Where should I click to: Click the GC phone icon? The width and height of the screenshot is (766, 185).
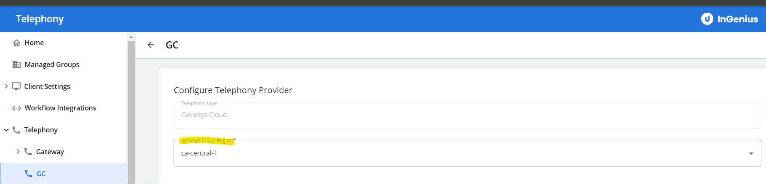pos(29,174)
